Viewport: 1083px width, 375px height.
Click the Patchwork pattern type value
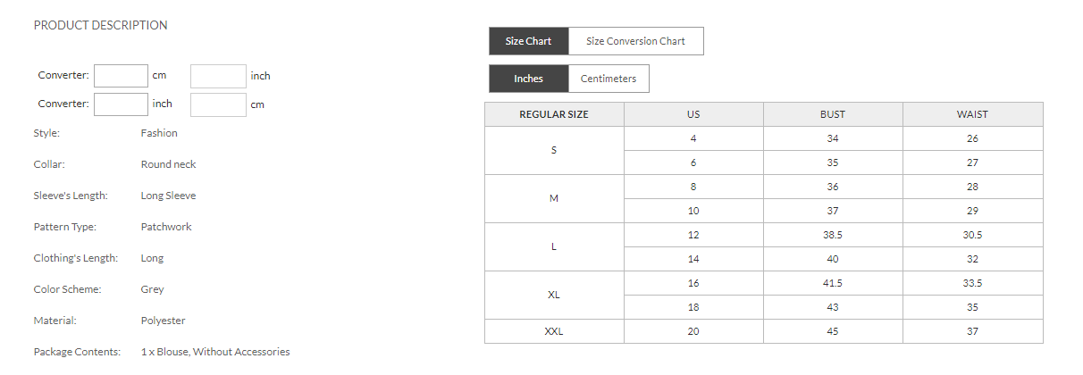click(166, 227)
